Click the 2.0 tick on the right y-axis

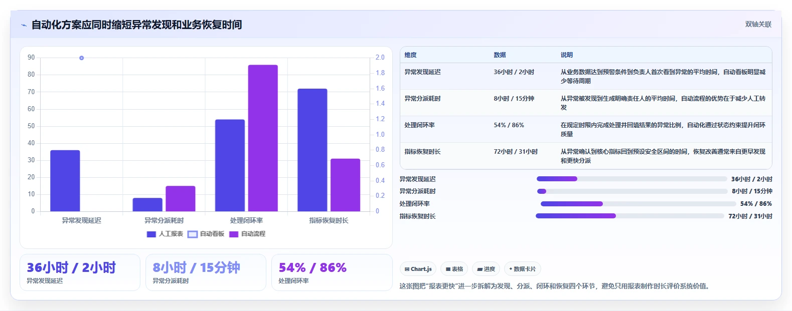point(380,58)
